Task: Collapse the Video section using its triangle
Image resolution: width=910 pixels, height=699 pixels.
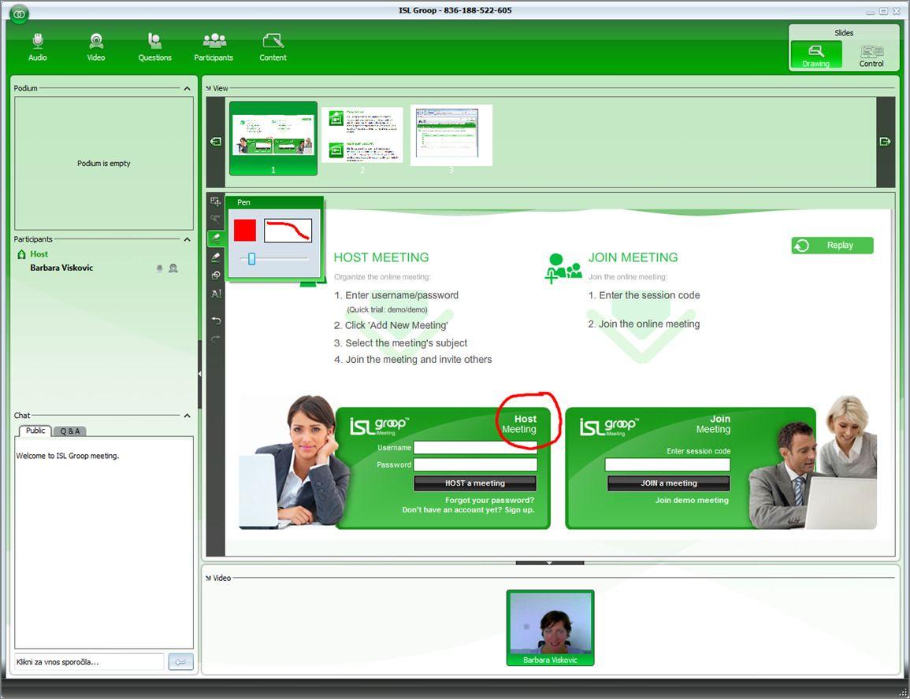Action: [x=208, y=579]
